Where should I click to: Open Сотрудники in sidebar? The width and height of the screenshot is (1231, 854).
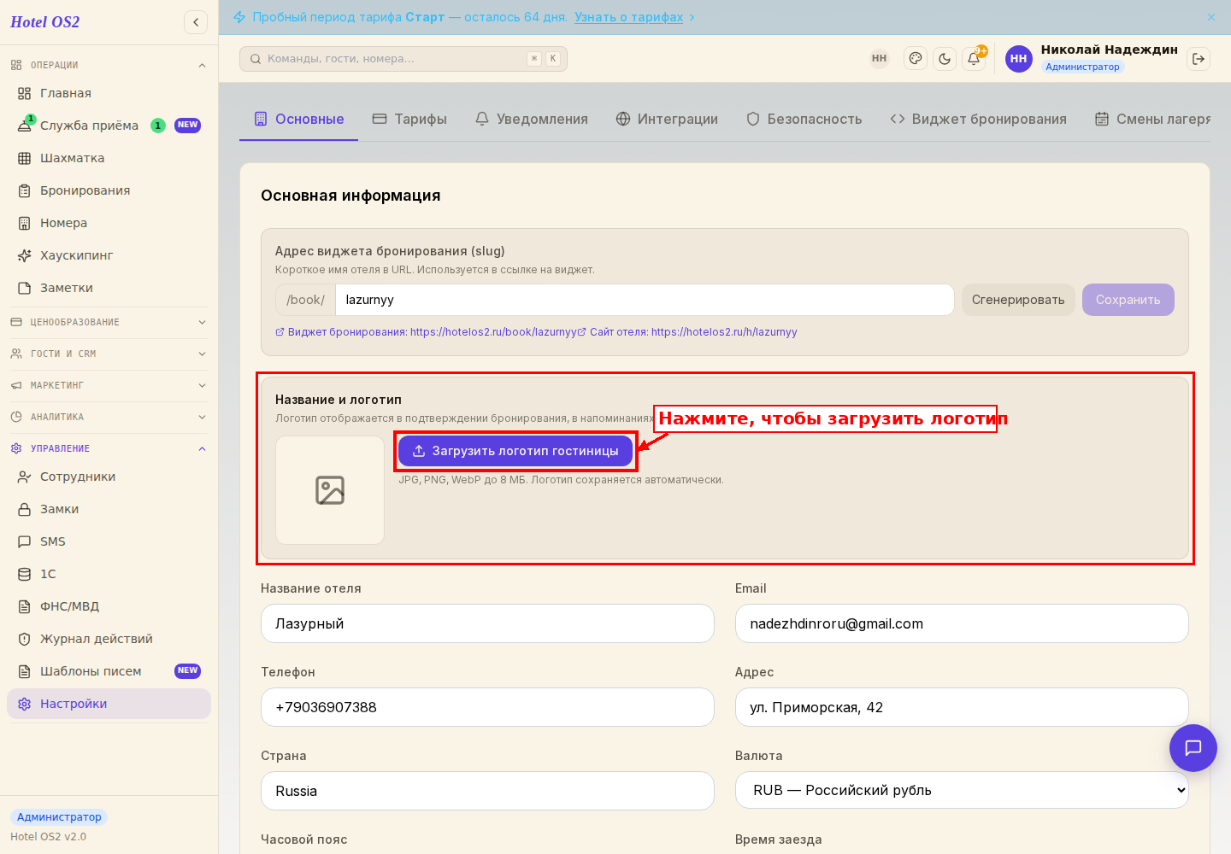109,477
